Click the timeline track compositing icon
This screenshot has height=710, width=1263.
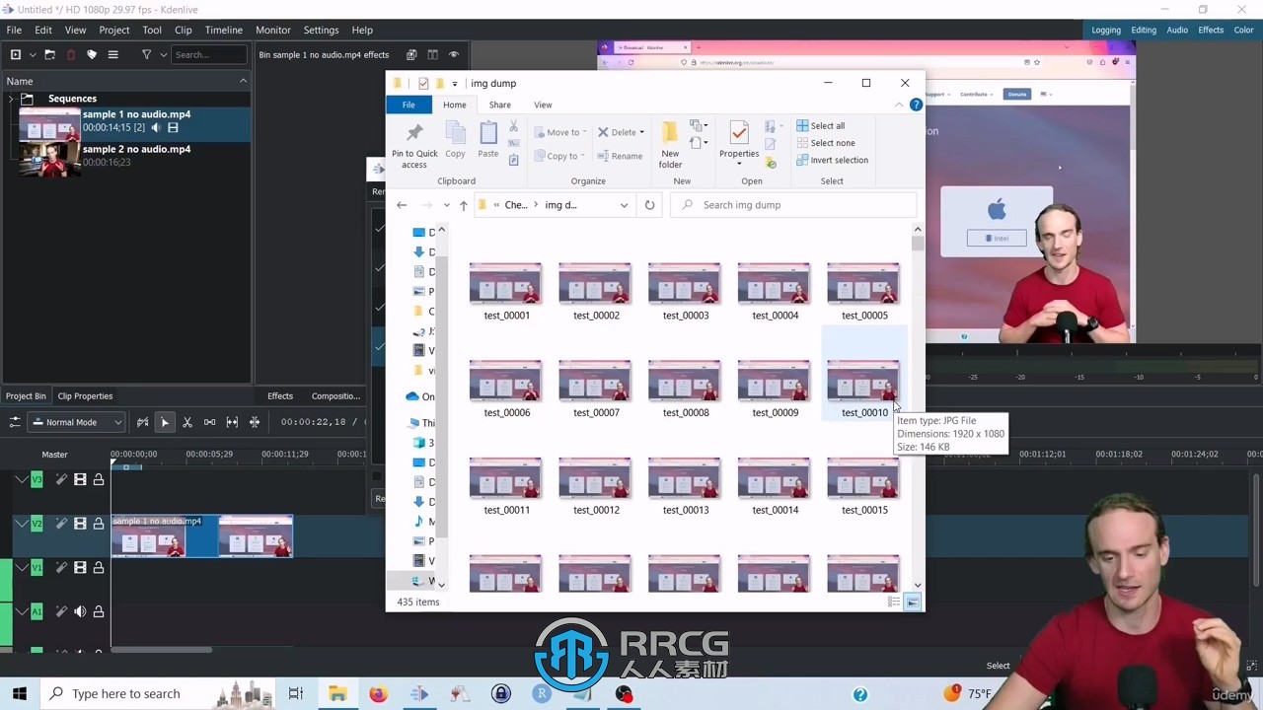(142, 422)
